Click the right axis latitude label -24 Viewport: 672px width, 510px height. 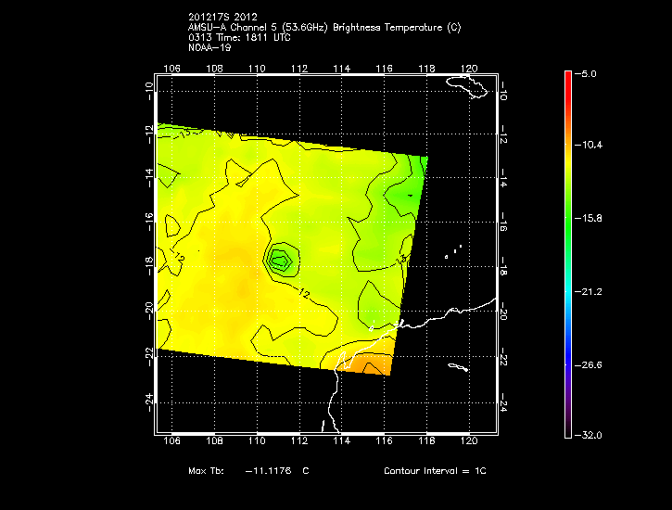tap(503, 403)
